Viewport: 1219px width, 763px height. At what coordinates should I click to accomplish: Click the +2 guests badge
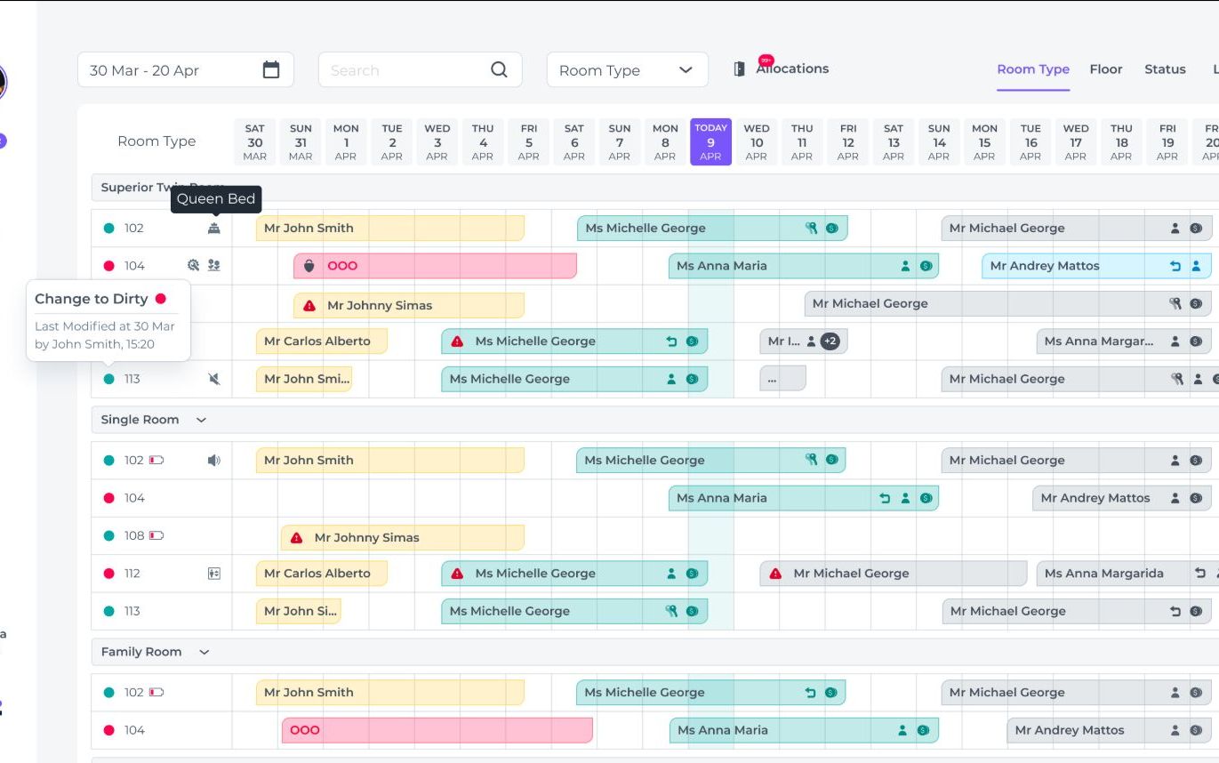(x=830, y=341)
